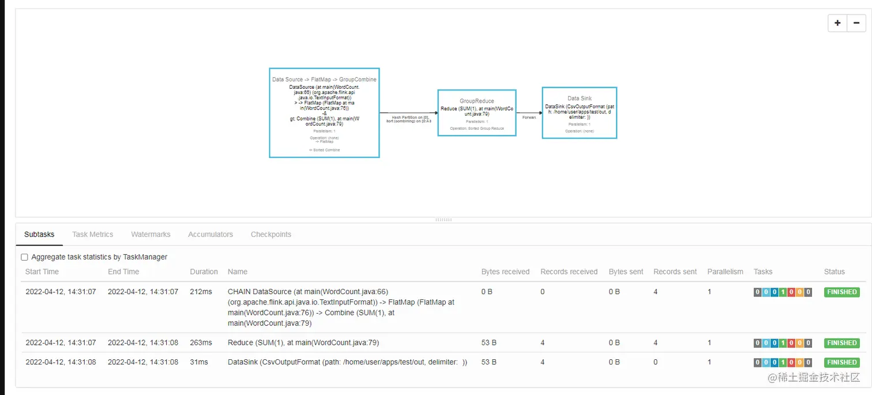Click the Hash Partition edge label
The width and height of the screenshot is (872, 395).
tap(408, 119)
